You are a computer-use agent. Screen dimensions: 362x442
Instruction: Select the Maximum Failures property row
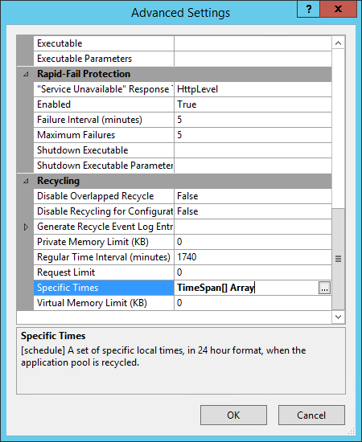pos(183,135)
